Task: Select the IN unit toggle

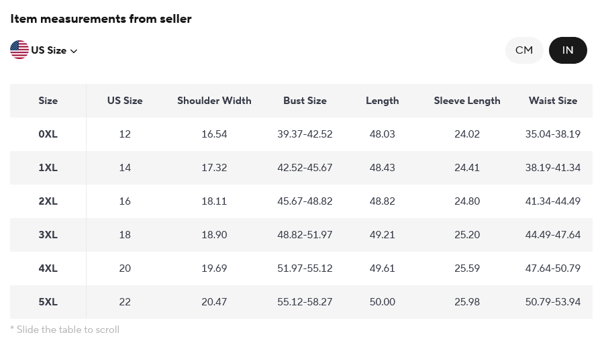Action: coord(568,50)
